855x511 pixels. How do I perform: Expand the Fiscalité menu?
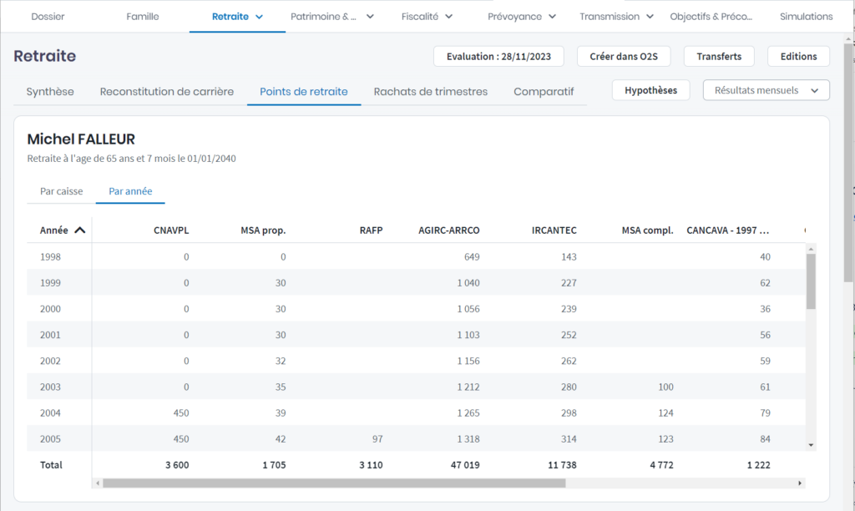[x=448, y=17]
